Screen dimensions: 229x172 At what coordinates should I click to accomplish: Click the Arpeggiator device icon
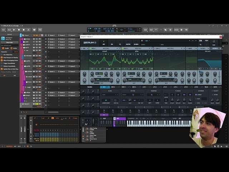3,38
